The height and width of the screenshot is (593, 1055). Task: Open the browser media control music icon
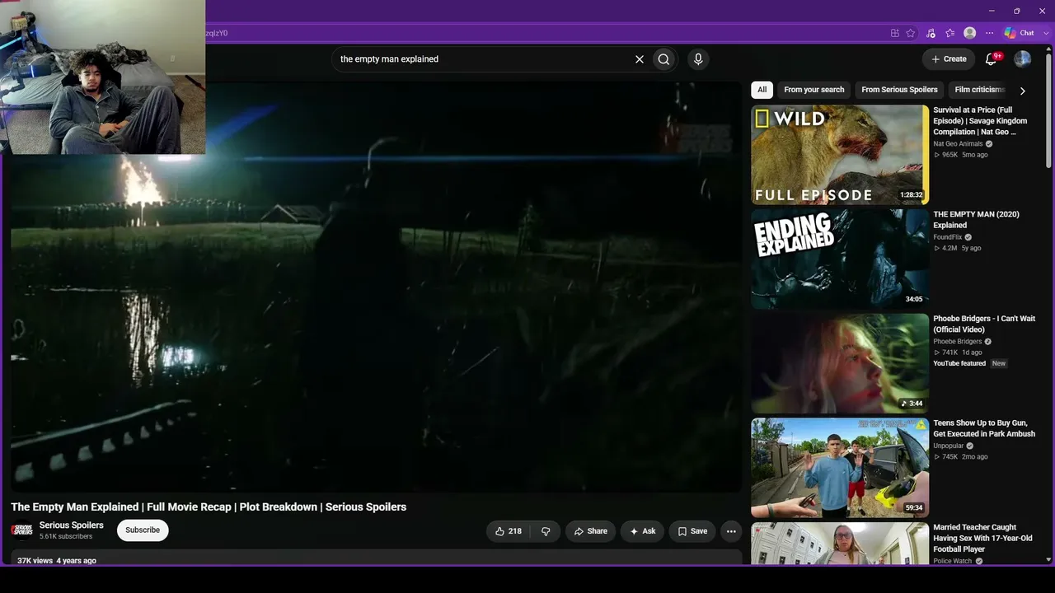[931, 33]
